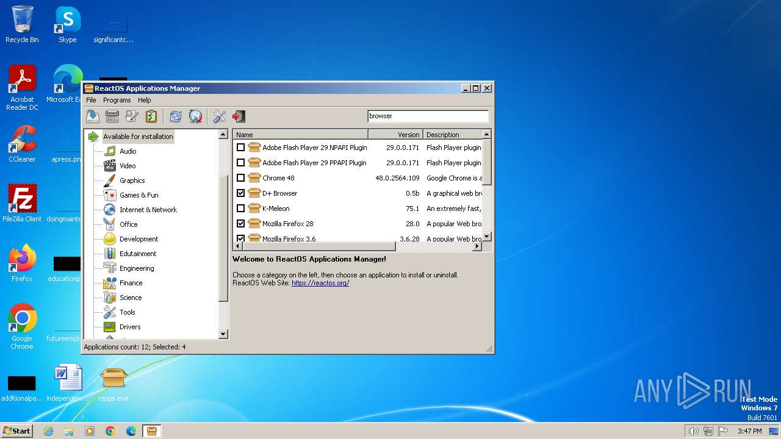The width and height of the screenshot is (781, 439).
Task: Open the Help menu
Action: pos(144,100)
